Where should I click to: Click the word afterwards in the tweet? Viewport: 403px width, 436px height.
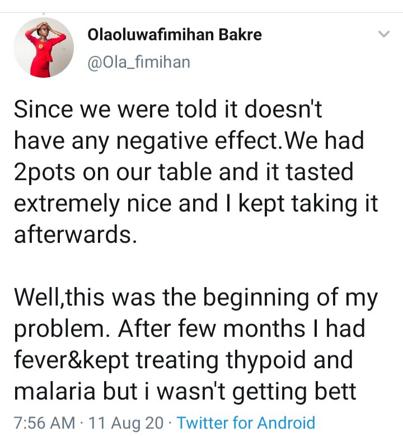pos(76,234)
